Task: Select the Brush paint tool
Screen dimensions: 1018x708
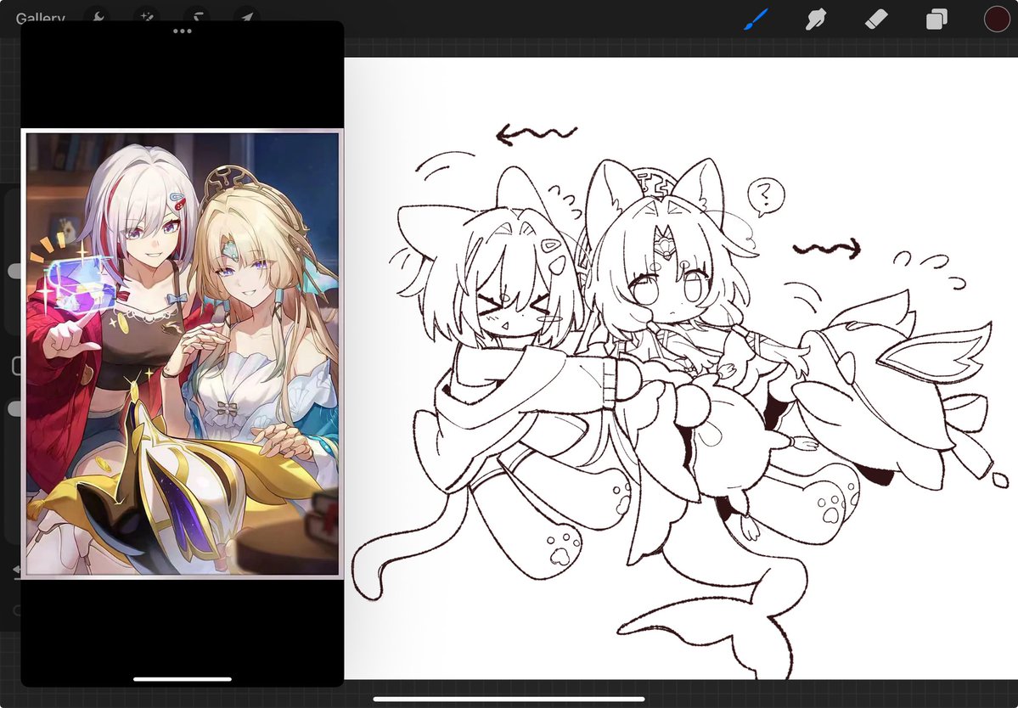Action: (x=756, y=19)
